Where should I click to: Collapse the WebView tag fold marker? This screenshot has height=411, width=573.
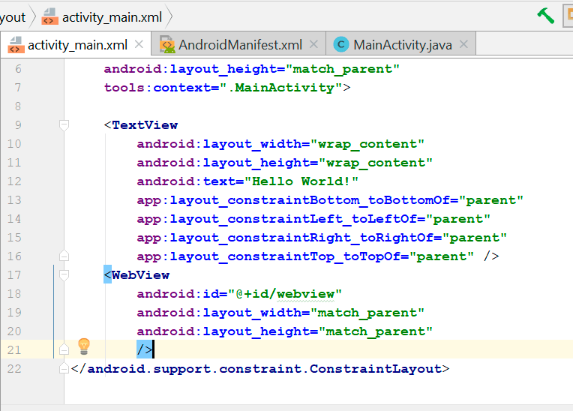coord(64,275)
